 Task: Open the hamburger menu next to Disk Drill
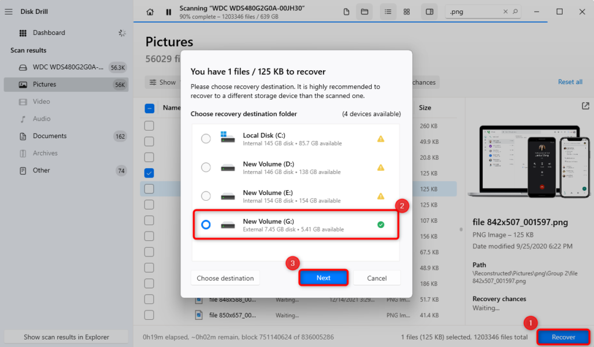pyautogui.click(x=8, y=11)
